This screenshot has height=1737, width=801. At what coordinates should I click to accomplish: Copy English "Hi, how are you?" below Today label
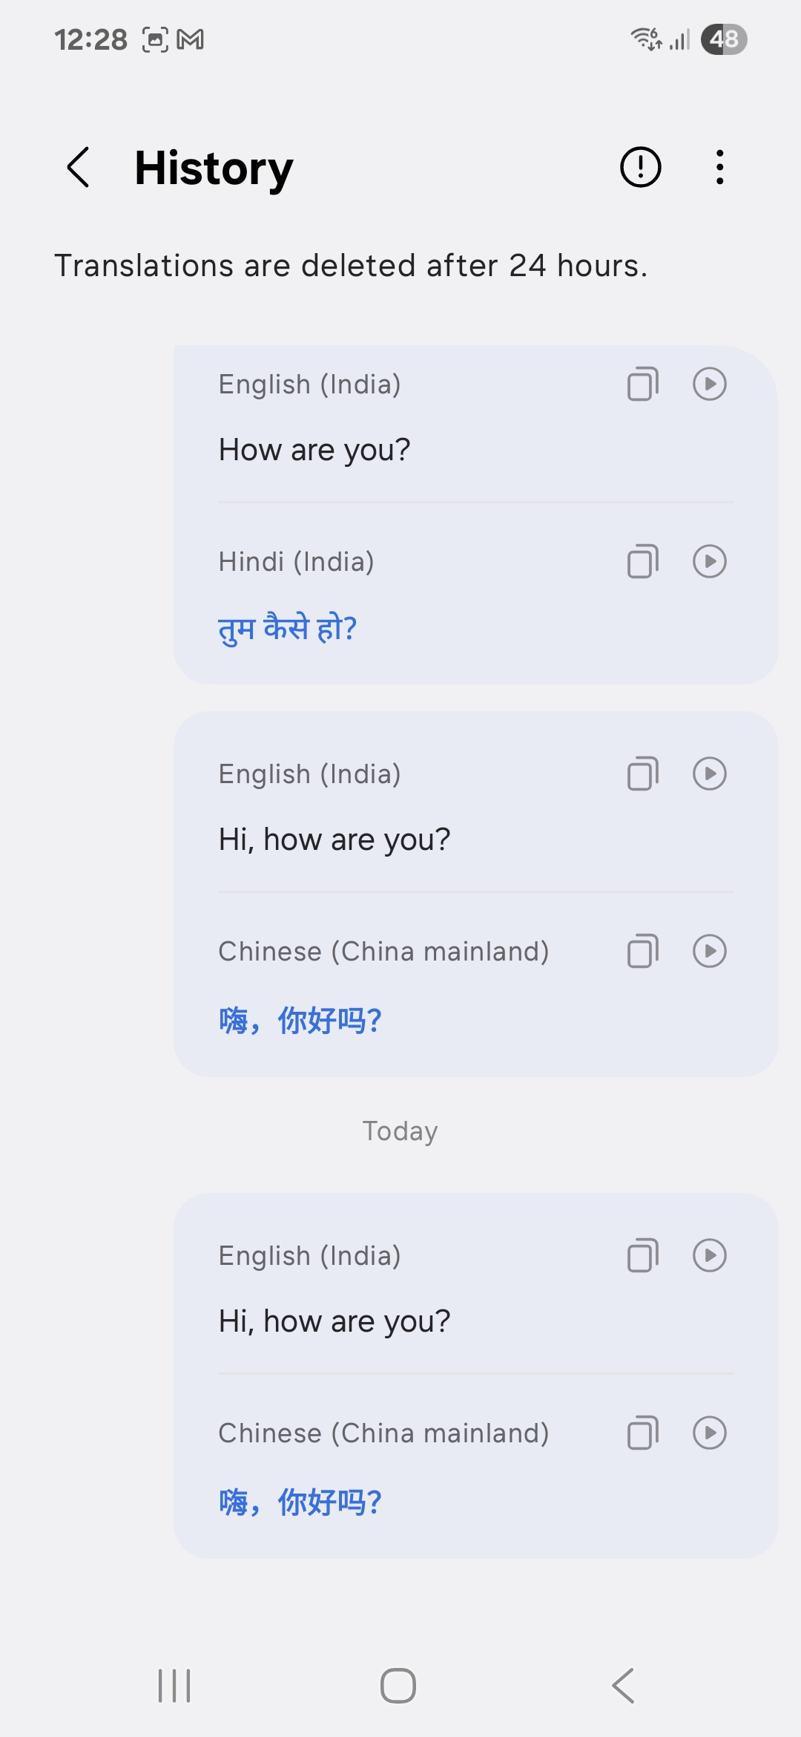[x=642, y=1256]
